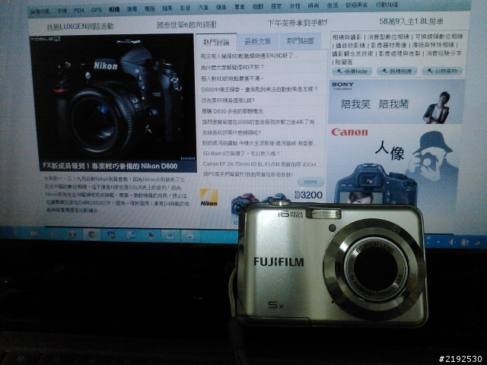Open the 58萬9入主1.8L房車 ad link
Screen dimensions: 487x365
click(411, 21)
